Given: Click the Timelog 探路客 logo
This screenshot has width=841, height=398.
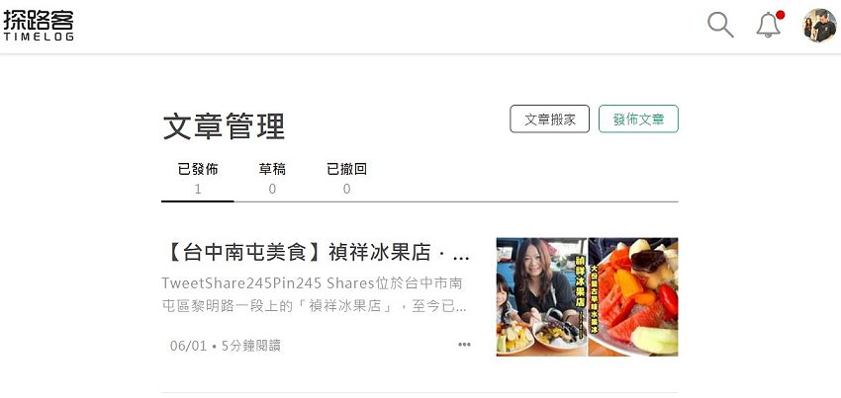Looking at the screenshot, I should [38, 25].
